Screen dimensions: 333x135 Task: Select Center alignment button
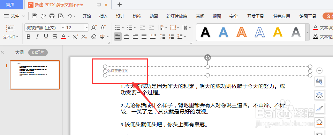click(127, 37)
